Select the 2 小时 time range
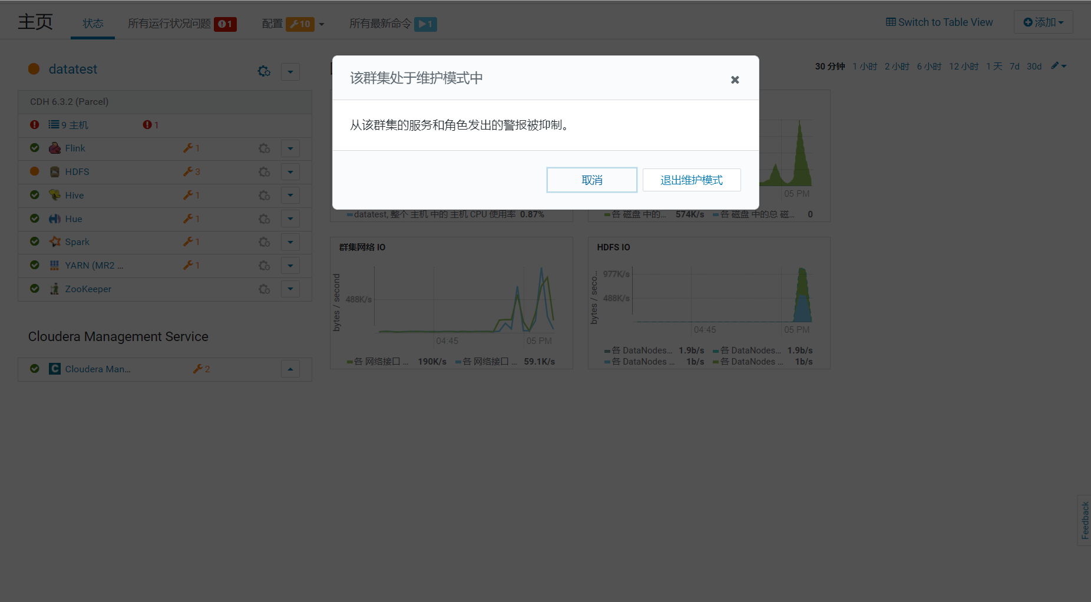1091x602 pixels. 897,67
